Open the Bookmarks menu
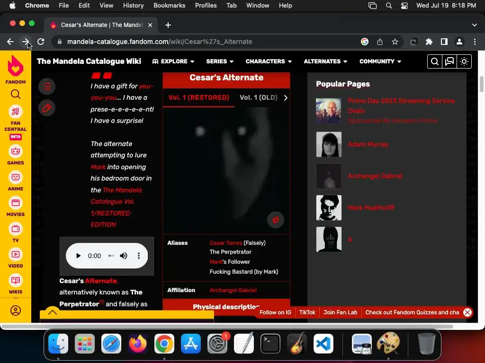485x363 pixels. pyautogui.click(x=169, y=5)
